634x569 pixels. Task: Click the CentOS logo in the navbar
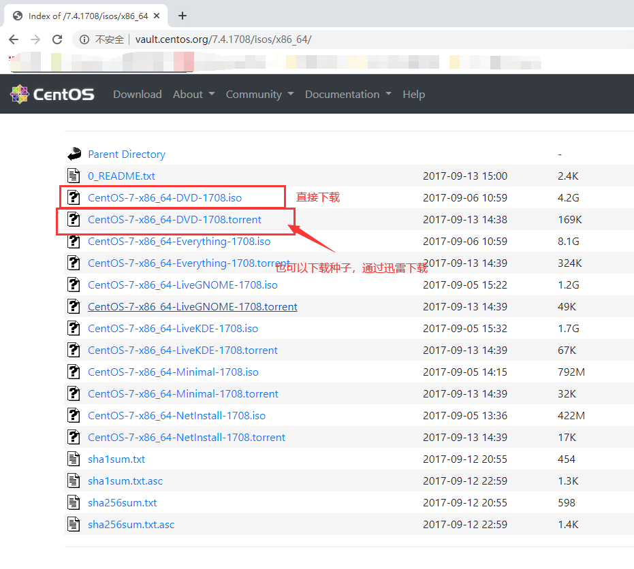52,94
